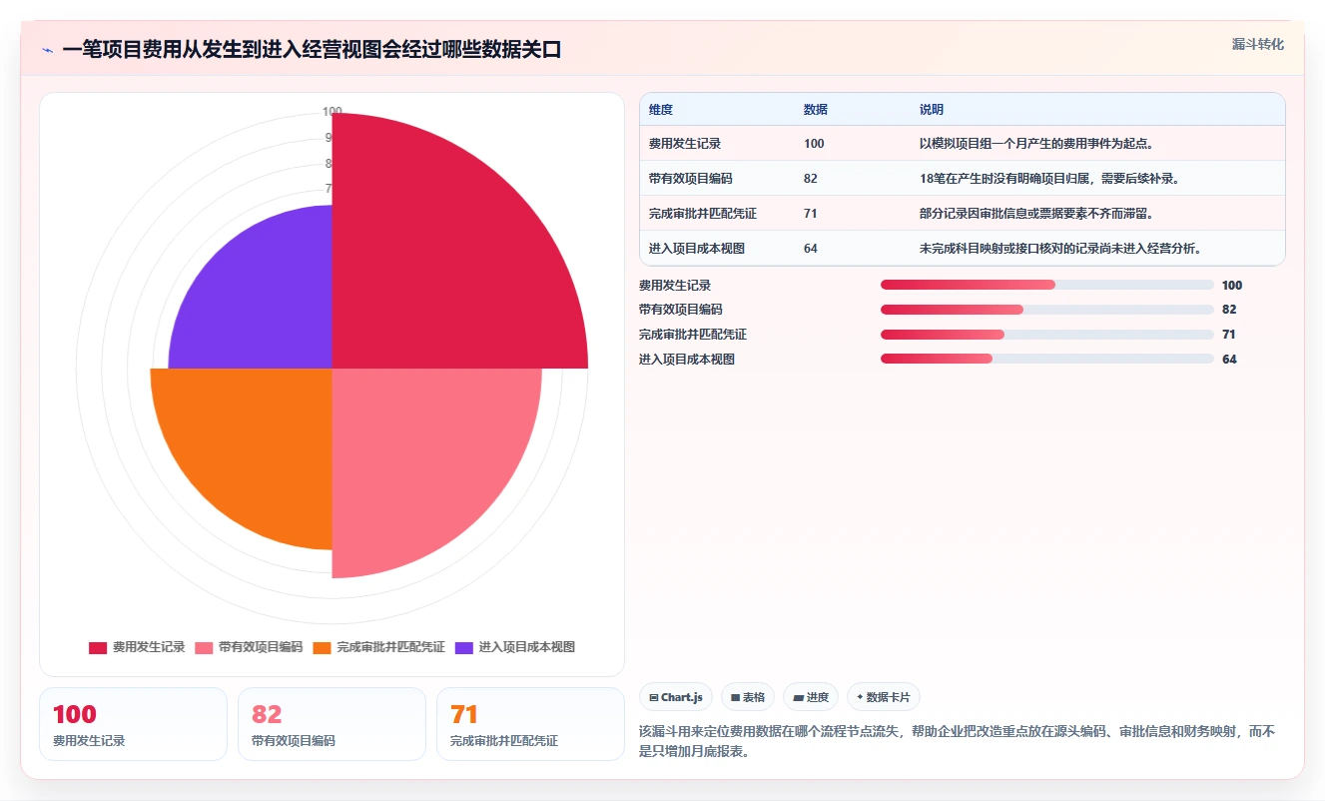Click the 完成审批并匹配凭证 progress bar
This screenshot has width=1325, height=801.
(x=1046, y=335)
